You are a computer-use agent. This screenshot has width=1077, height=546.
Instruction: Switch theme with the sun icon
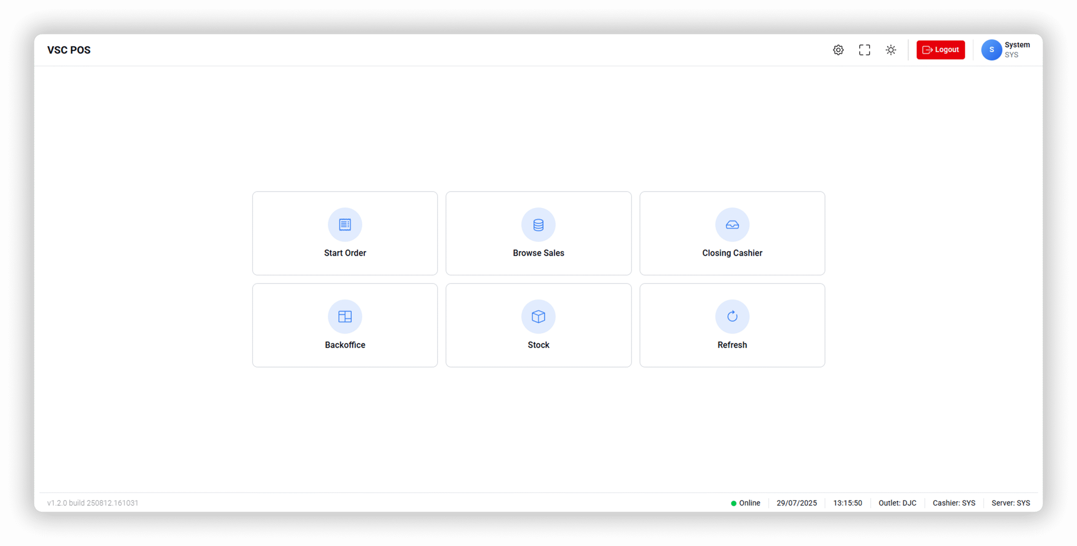tap(891, 50)
